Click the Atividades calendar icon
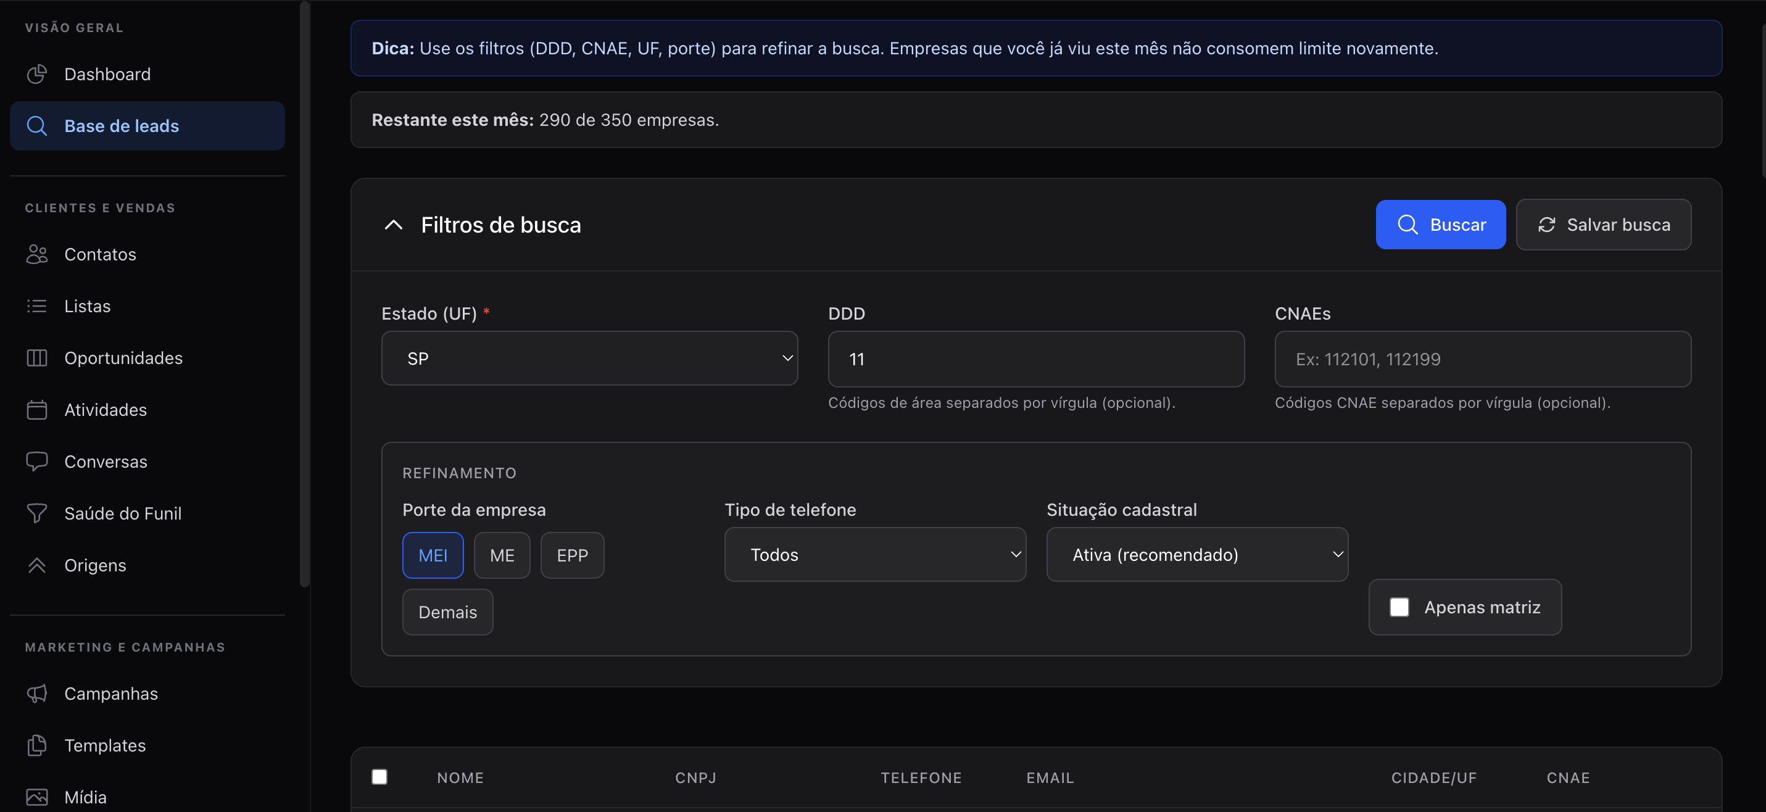 (37, 410)
